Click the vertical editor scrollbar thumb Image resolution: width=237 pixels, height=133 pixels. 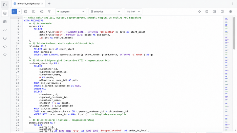(x=234, y=33)
